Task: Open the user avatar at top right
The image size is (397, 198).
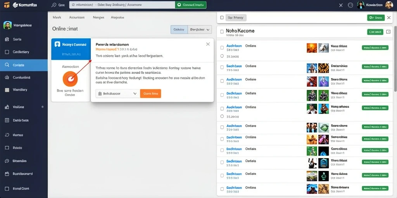Action: click(x=388, y=5)
